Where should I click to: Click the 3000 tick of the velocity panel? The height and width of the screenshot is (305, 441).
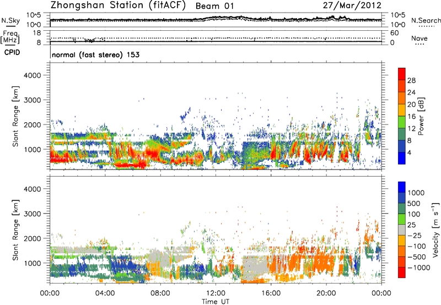point(33,214)
